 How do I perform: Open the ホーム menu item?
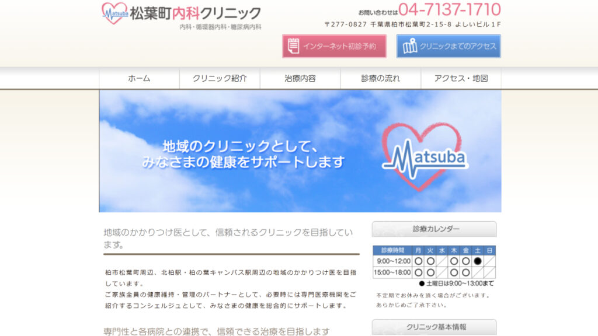click(139, 78)
